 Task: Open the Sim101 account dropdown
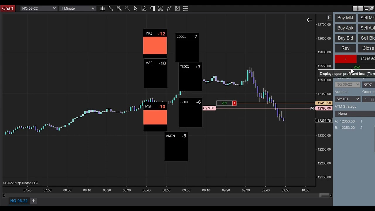click(x=347, y=99)
